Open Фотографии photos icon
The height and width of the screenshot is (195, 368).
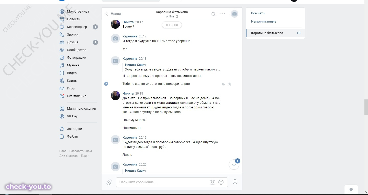coord(62,58)
